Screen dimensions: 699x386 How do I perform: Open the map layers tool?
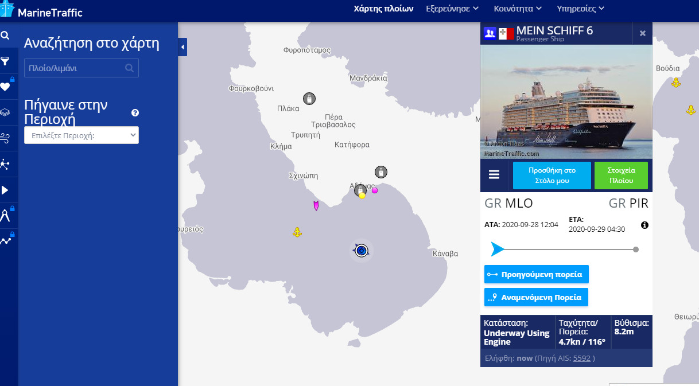(5, 112)
